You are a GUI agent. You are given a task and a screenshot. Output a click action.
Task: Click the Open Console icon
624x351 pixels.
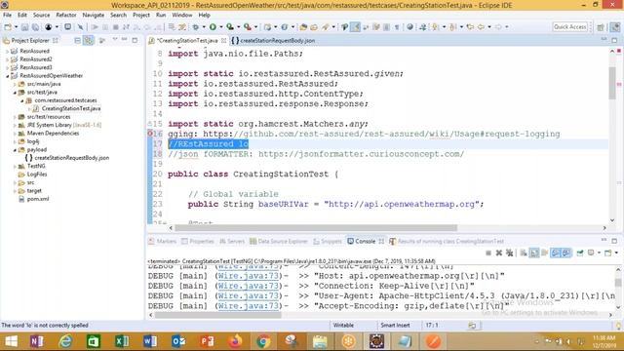point(607,253)
